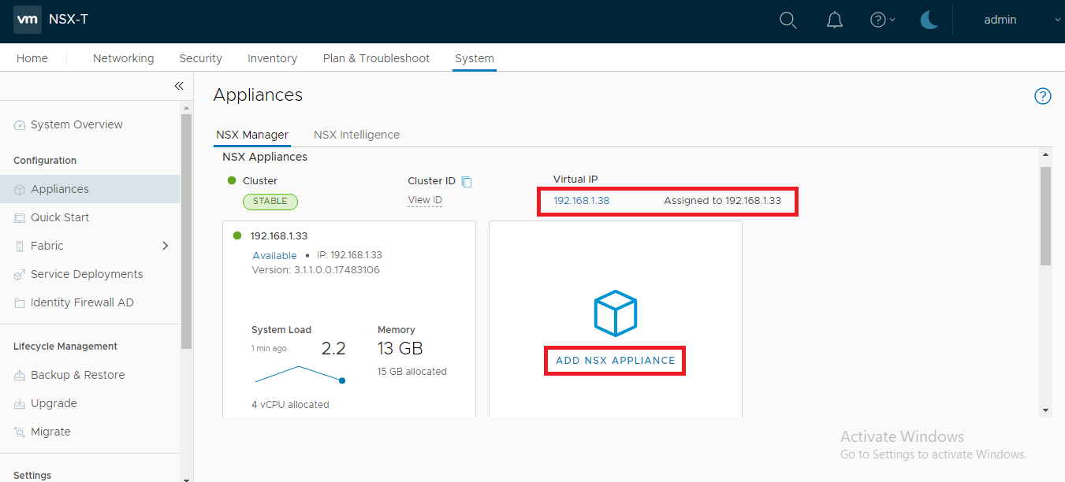
Task: Click ADD NSX APPLIANCE button
Action: (x=616, y=360)
